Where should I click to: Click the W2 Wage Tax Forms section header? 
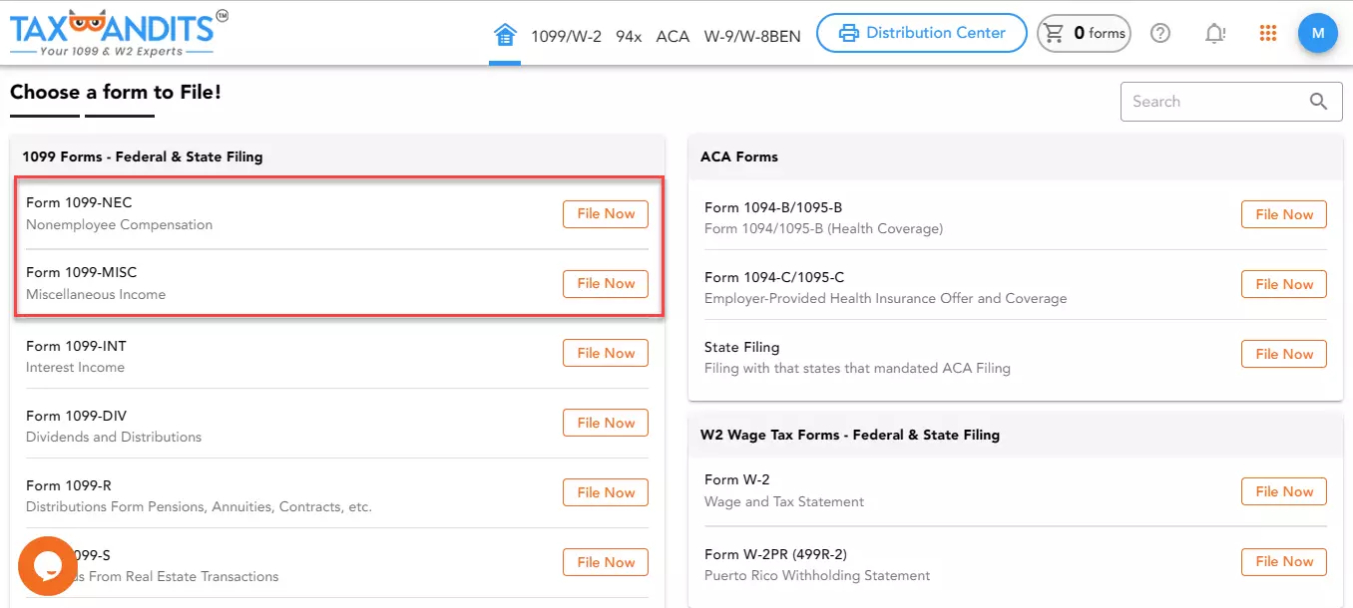coord(850,435)
